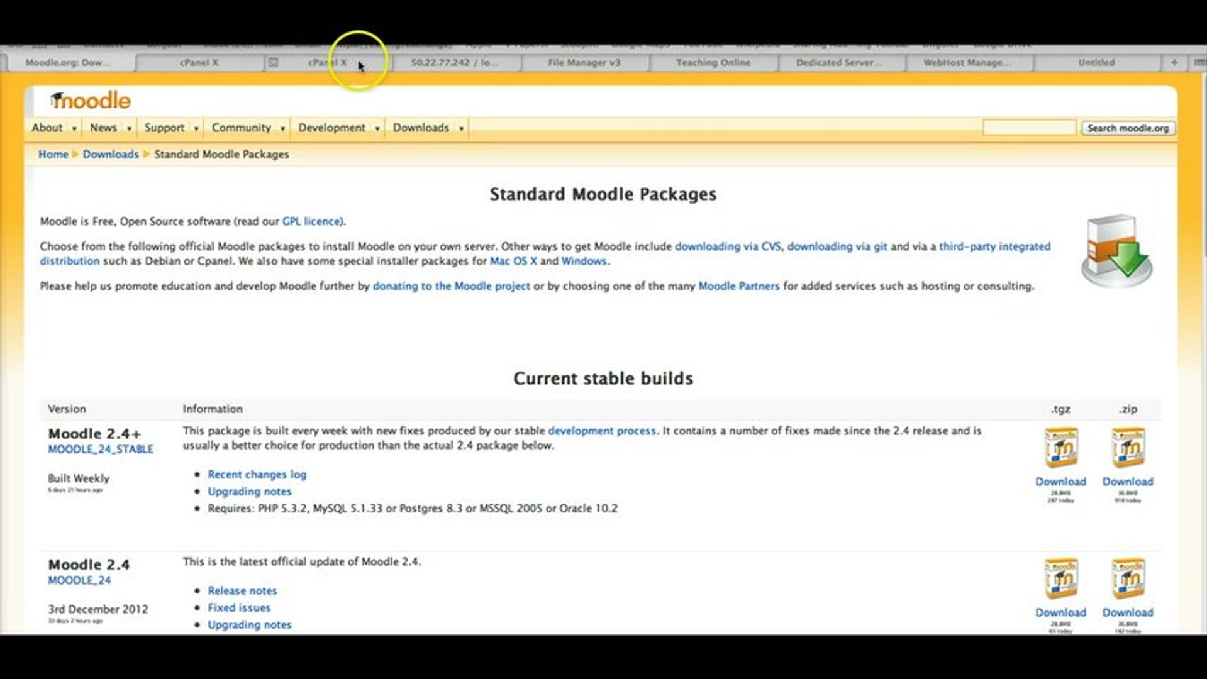Open the Downloads dropdown arrow
This screenshot has width=1207, height=679.
(x=461, y=128)
